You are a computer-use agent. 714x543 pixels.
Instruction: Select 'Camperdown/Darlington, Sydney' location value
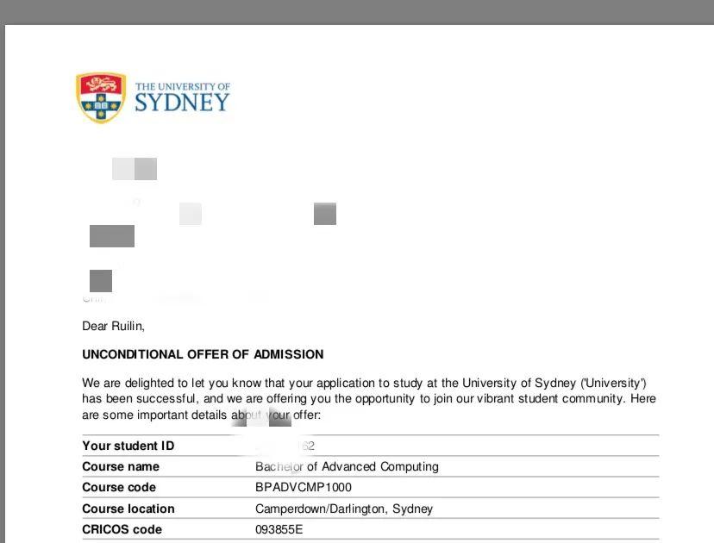344,509
